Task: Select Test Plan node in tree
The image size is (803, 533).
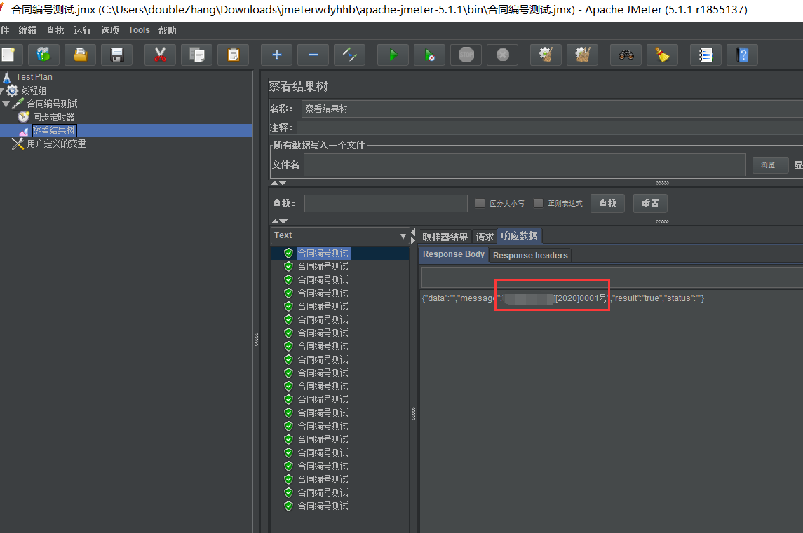Action: pyautogui.click(x=34, y=77)
